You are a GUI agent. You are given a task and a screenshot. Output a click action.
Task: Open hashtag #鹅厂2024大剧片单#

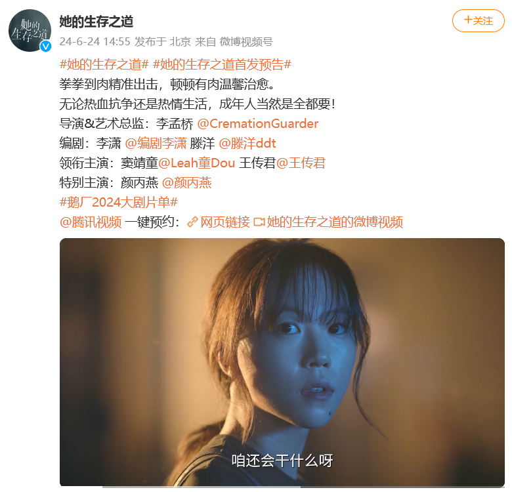[119, 202]
